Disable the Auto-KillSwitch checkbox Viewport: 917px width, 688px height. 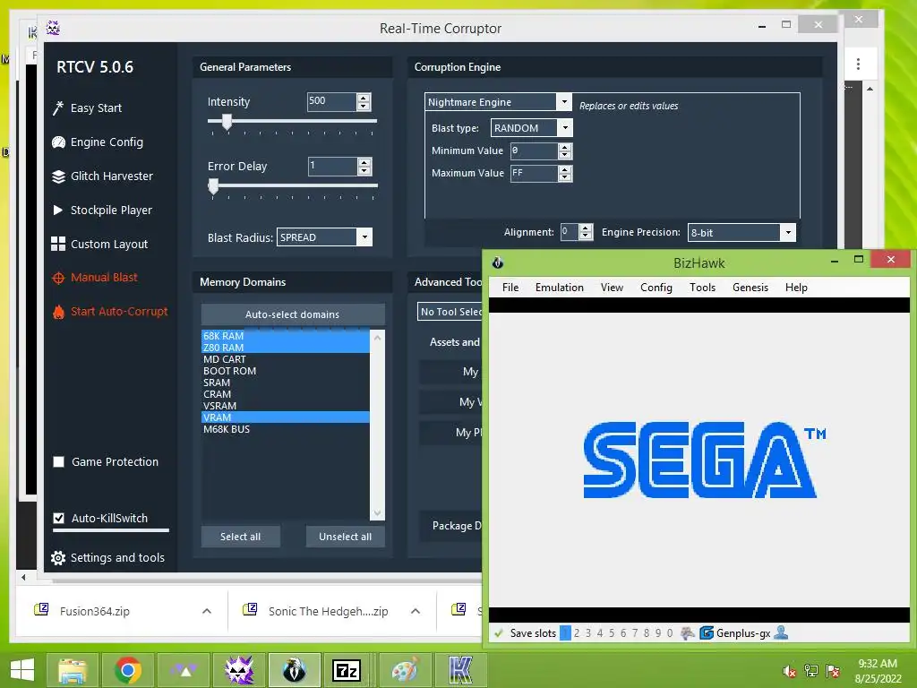[58, 519]
